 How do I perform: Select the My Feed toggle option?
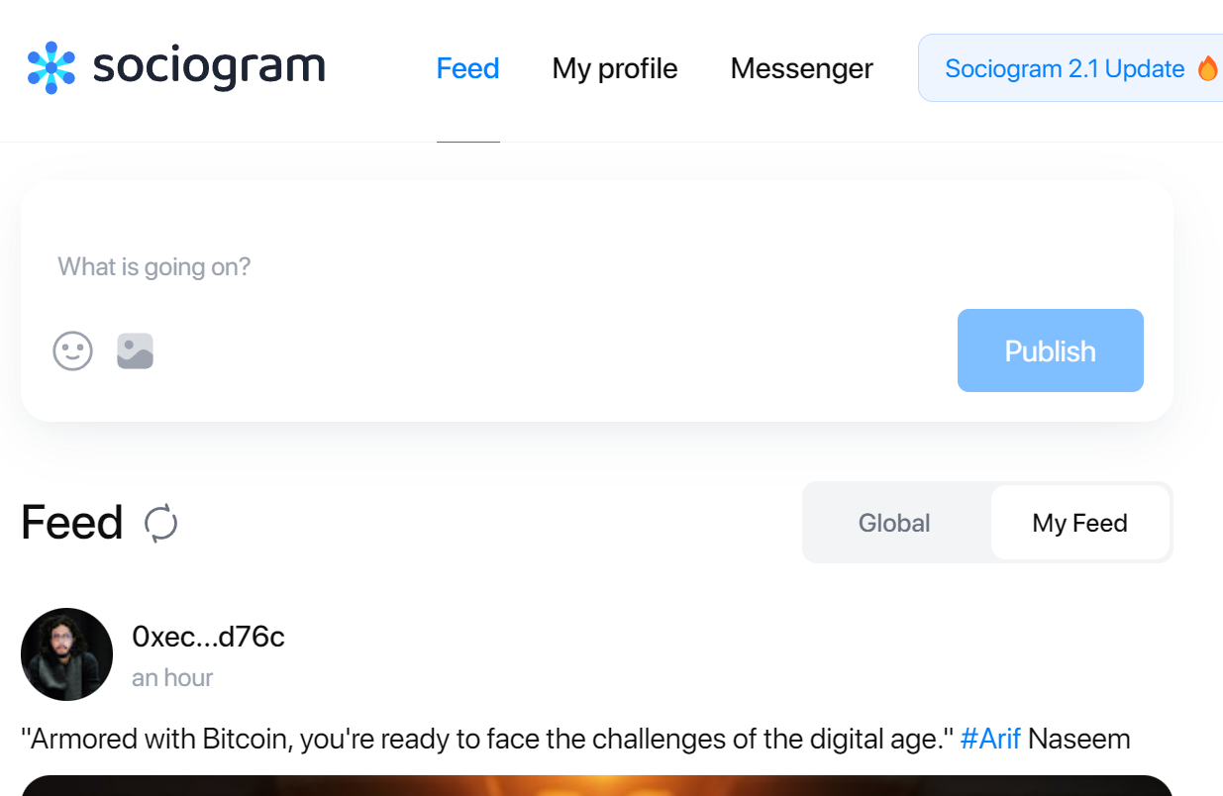point(1079,523)
